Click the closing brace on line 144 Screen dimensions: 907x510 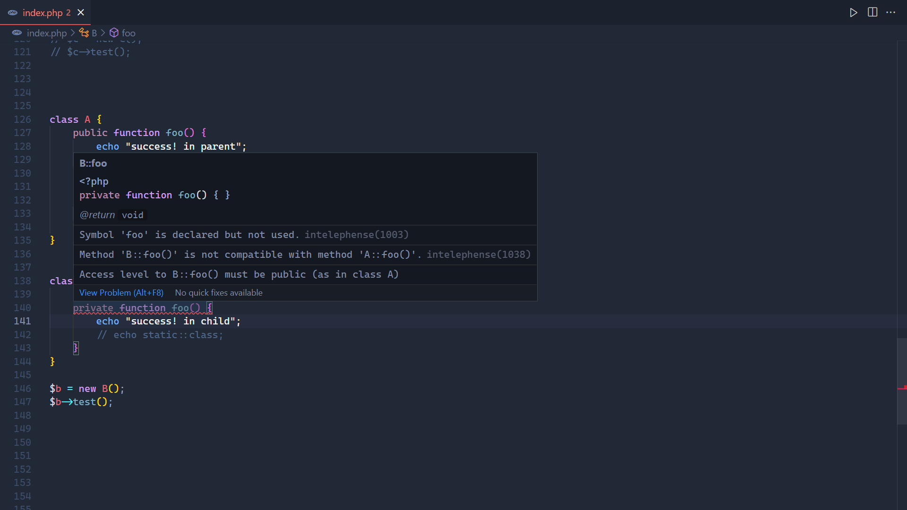[52, 362]
